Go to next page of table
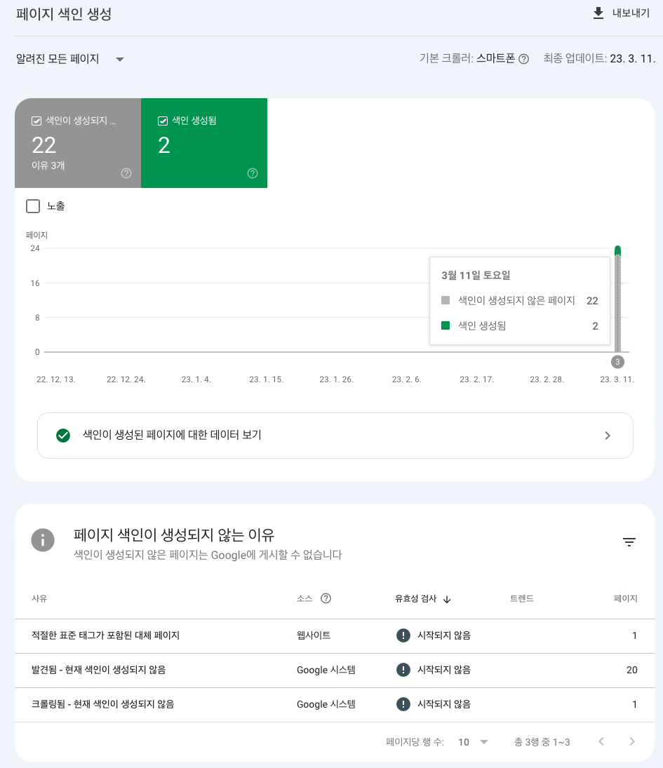The height and width of the screenshot is (768, 663). click(x=632, y=741)
